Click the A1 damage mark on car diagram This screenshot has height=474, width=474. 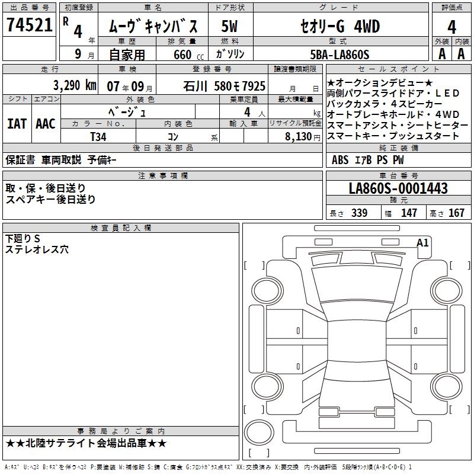pyautogui.click(x=422, y=242)
